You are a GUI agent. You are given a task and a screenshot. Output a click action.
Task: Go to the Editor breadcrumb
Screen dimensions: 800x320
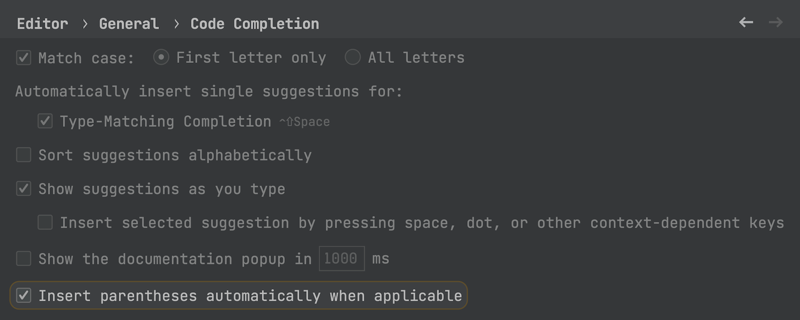43,24
